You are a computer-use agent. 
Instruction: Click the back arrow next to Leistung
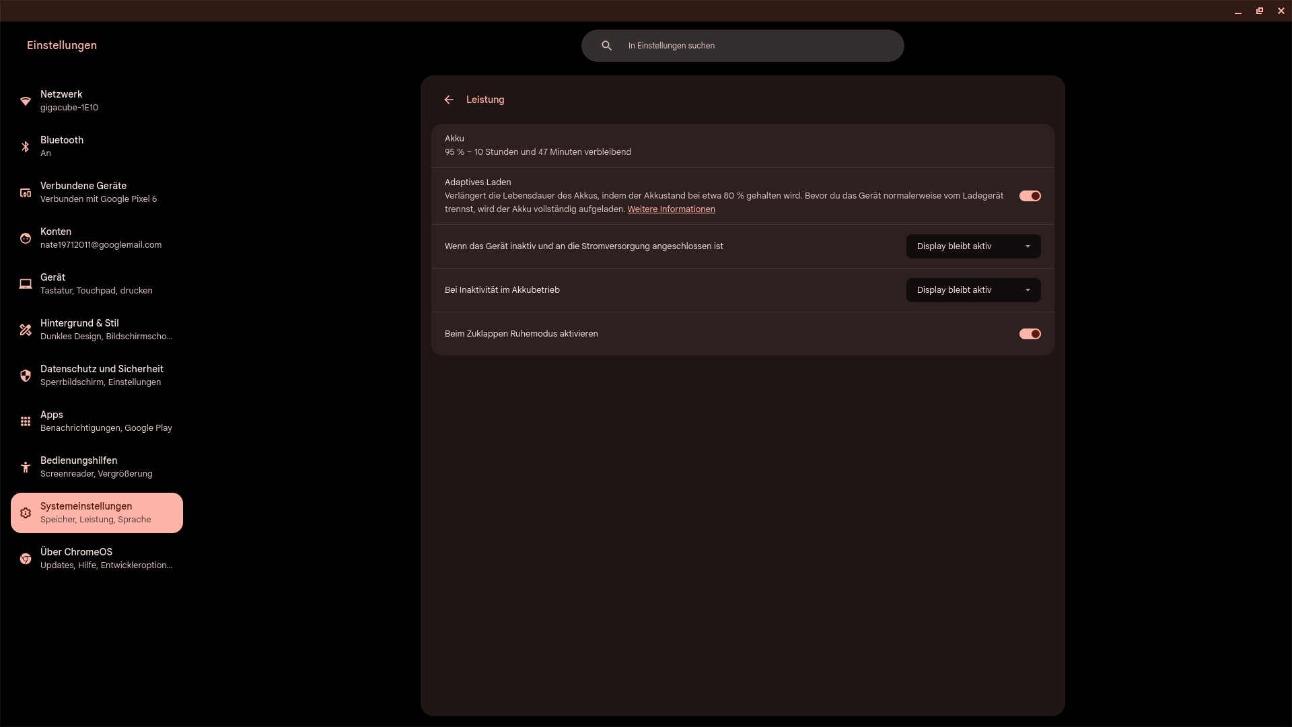pos(449,100)
